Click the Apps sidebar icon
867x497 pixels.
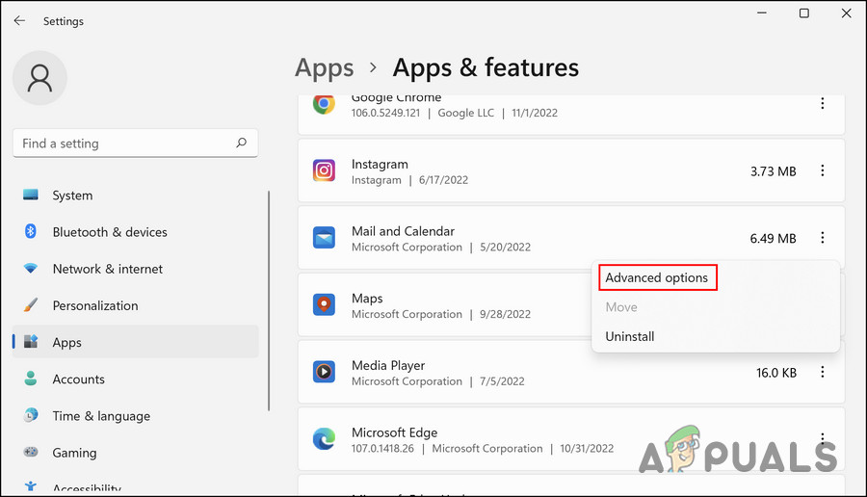pos(31,341)
